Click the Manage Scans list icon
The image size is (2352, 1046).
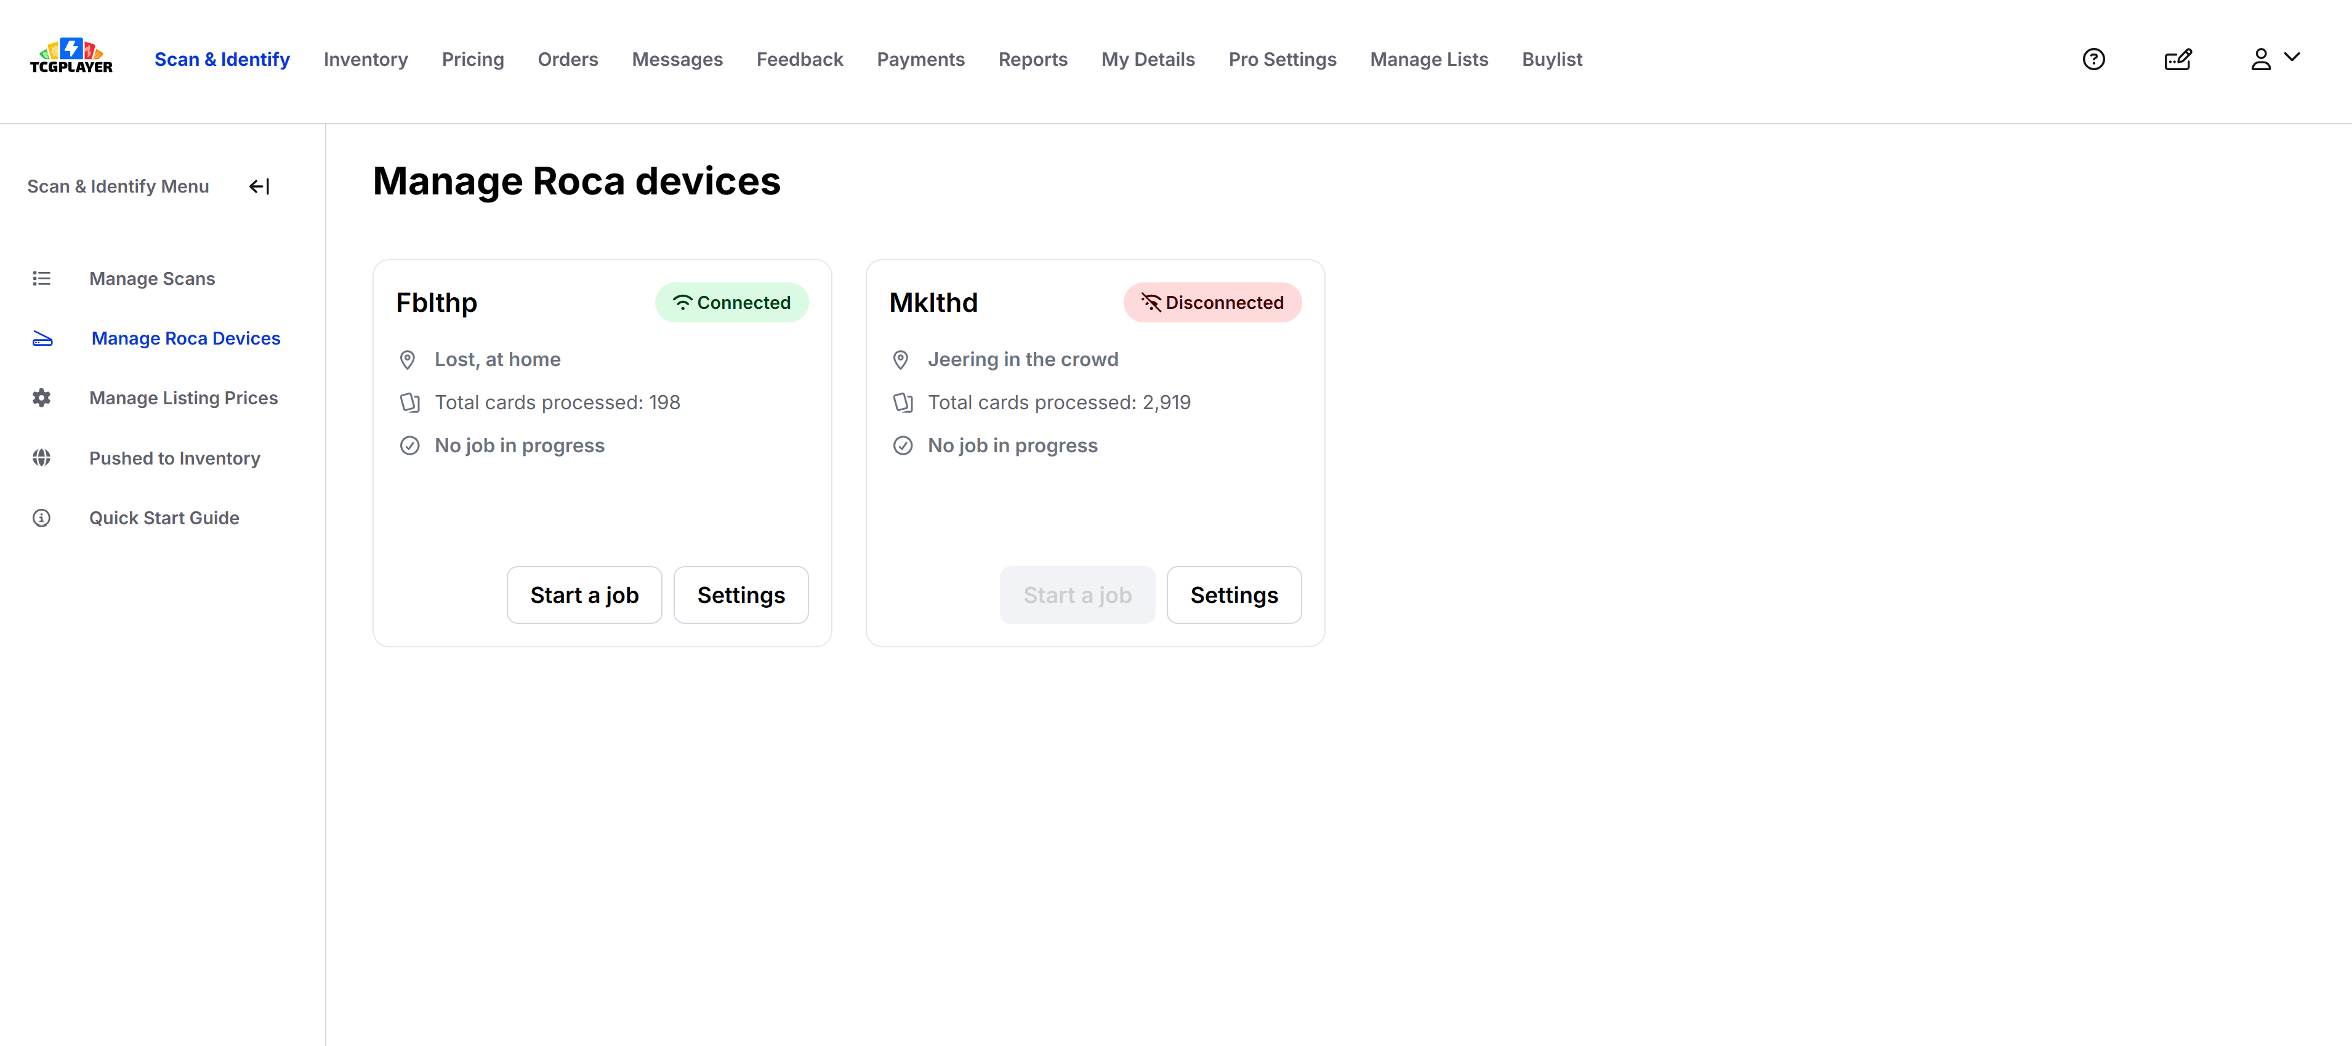[x=41, y=278]
